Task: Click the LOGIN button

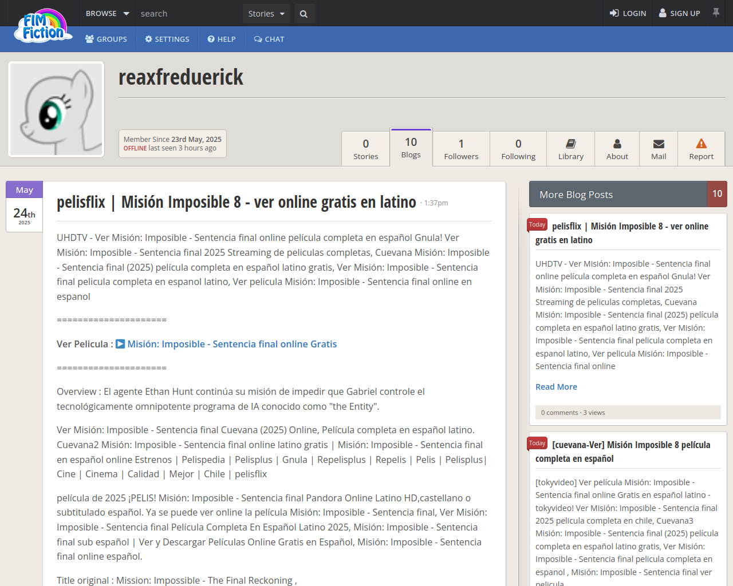Action: click(628, 13)
